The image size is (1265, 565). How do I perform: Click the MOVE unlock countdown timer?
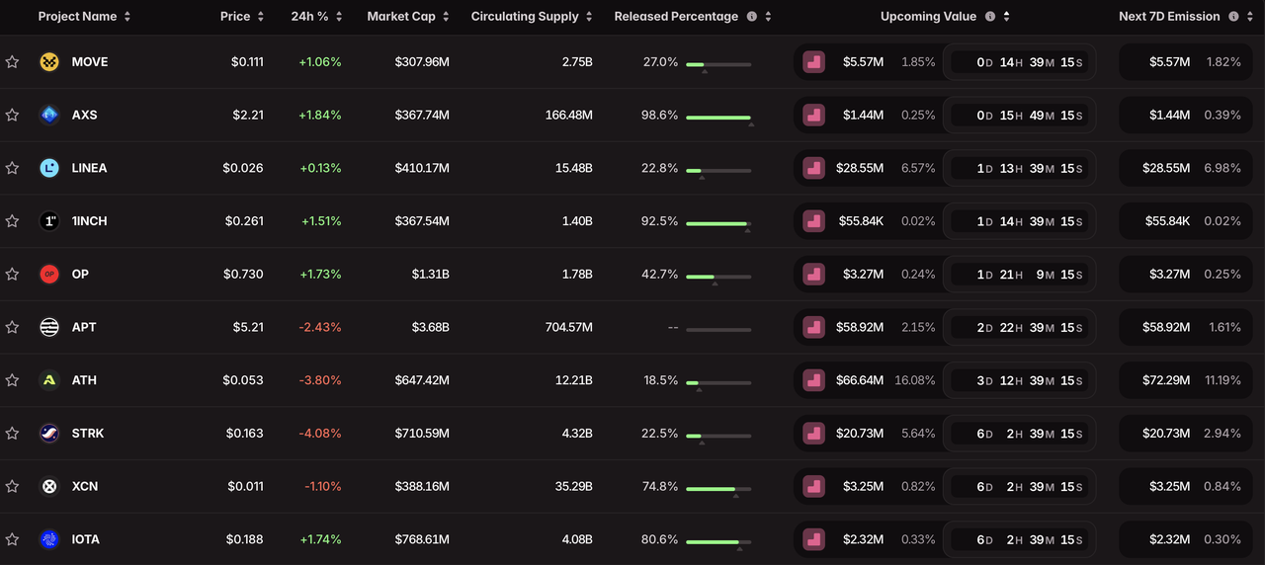[x=1019, y=62]
